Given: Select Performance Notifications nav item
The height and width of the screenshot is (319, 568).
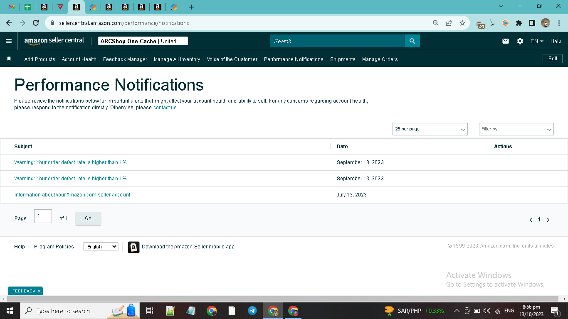Looking at the screenshot, I should tap(294, 59).
